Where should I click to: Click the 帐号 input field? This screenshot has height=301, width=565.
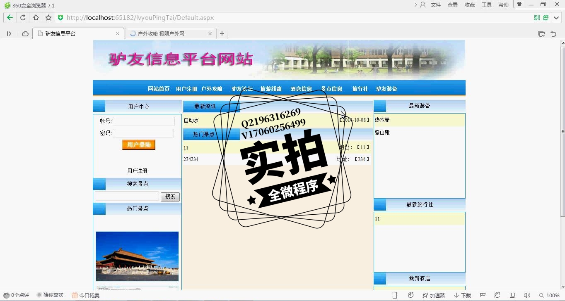[x=144, y=121]
